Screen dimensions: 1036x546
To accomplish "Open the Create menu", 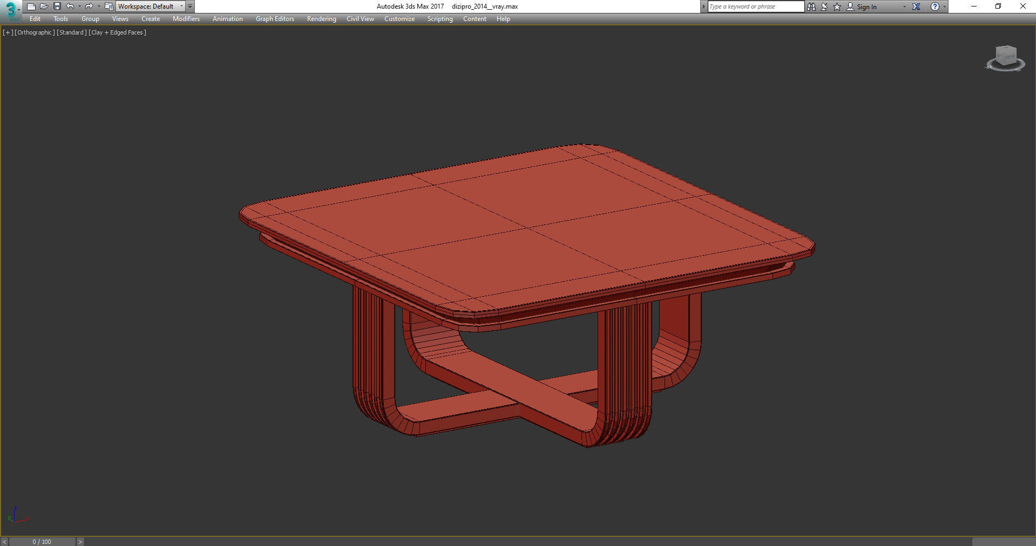I will point(151,19).
